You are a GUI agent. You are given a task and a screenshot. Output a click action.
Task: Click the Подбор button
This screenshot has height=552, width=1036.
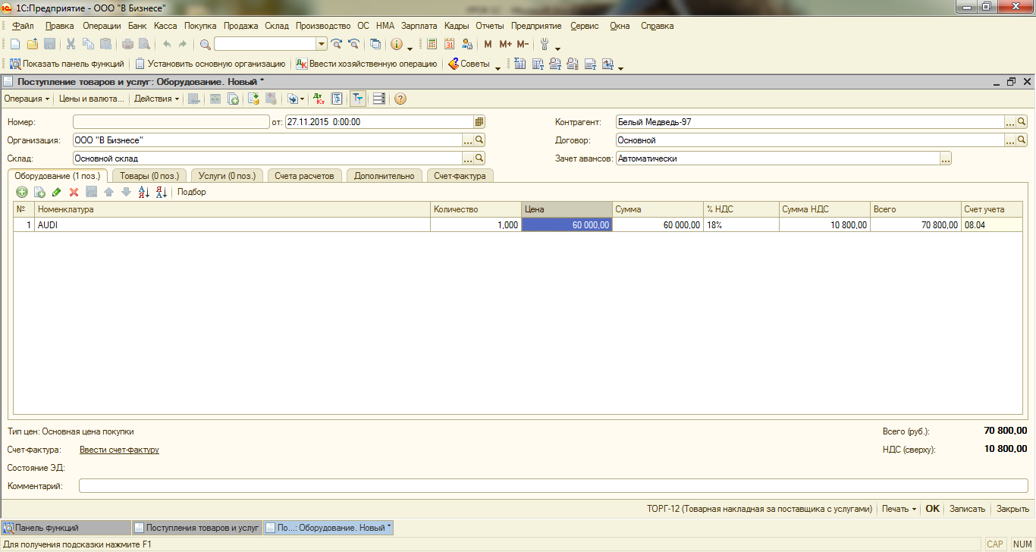pyautogui.click(x=192, y=193)
